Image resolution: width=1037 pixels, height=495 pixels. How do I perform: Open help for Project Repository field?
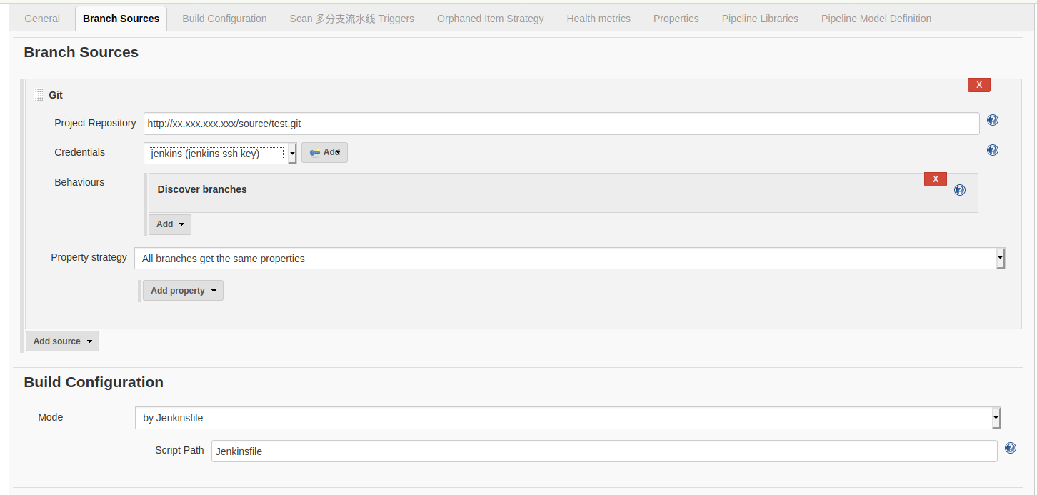[x=992, y=120]
